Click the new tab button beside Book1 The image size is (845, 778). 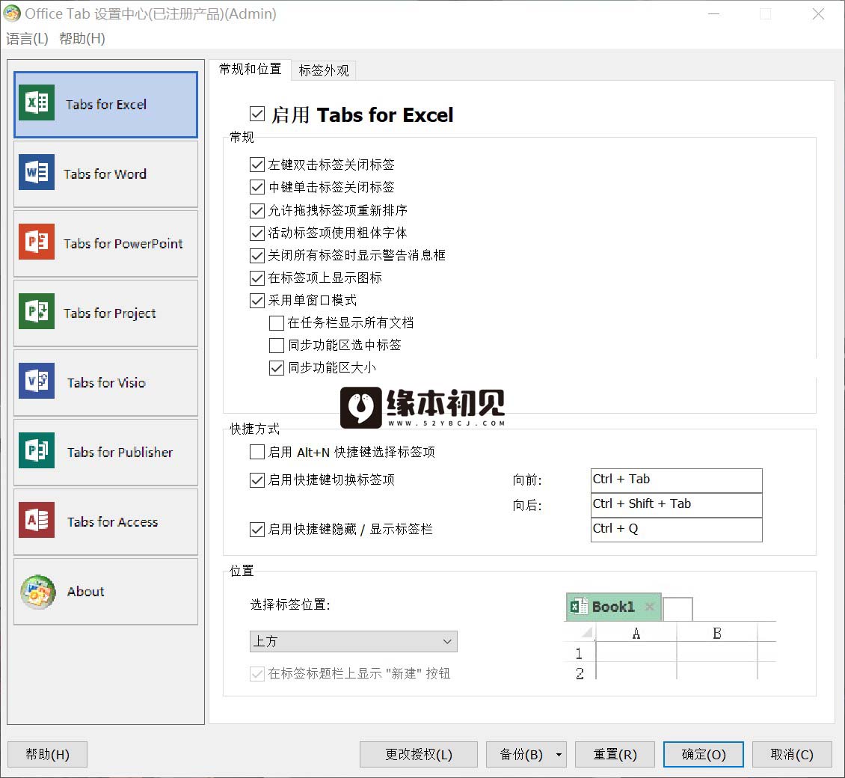(x=677, y=609)
